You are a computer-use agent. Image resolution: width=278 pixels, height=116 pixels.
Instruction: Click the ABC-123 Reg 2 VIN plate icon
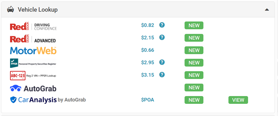(18, 76)
